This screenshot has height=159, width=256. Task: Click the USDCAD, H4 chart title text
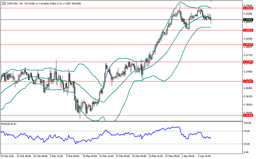[15, 3]
